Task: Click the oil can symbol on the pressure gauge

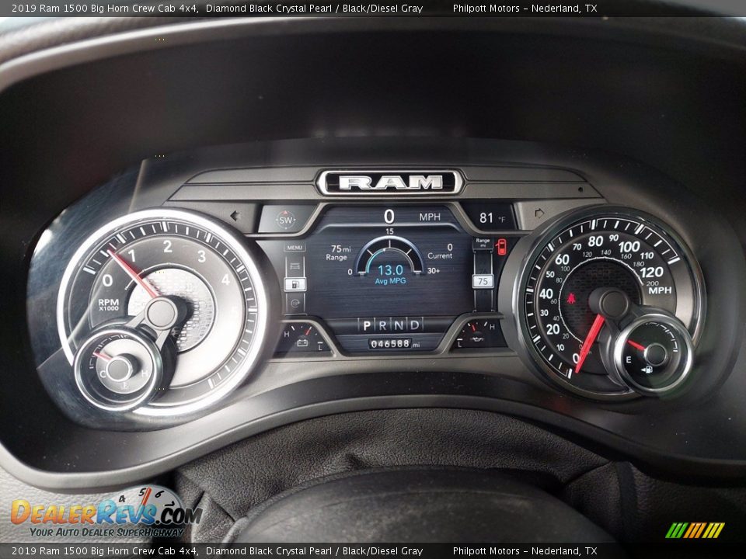Action: point(477,339)
